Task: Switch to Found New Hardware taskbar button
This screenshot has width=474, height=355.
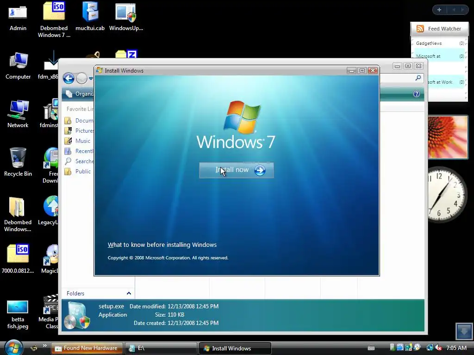Action: (x=87, y=348)
